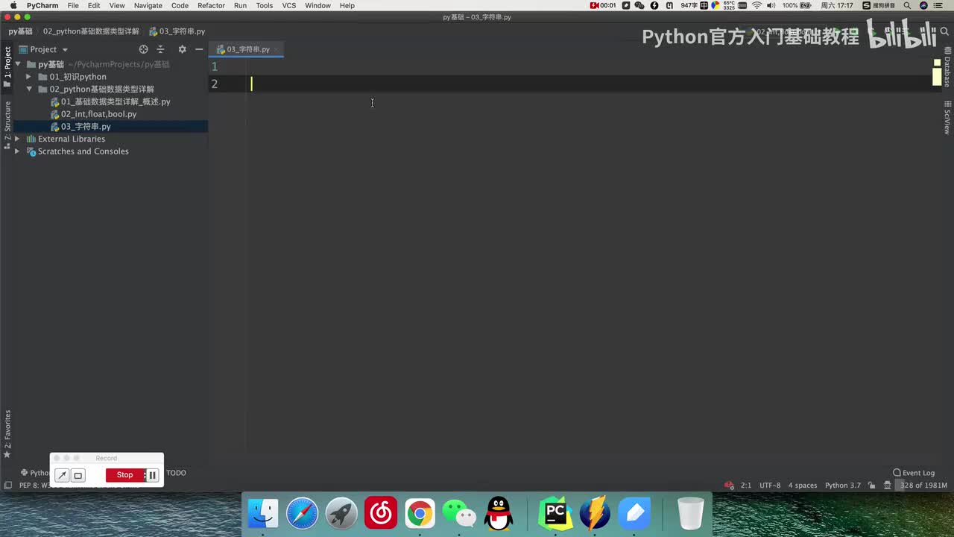954x537 pixels.
Task: Open the Event Log
Action: point(914,473)
